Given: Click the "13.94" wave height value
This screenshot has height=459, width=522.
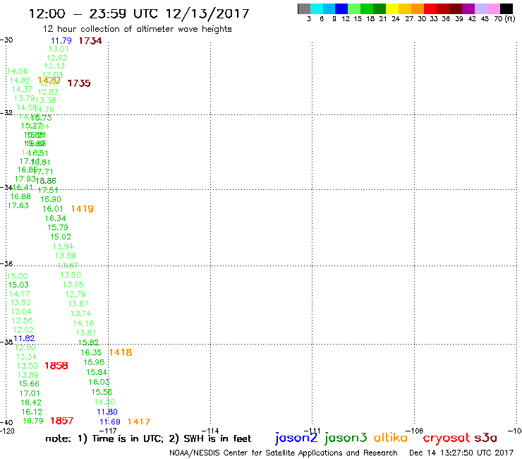Looking at the screenshot, I should click(x=63, y=246).
